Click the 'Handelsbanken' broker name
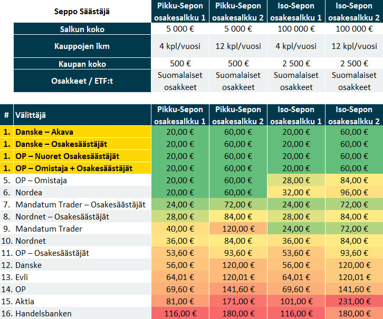383x319 pixels. point(43,313)
